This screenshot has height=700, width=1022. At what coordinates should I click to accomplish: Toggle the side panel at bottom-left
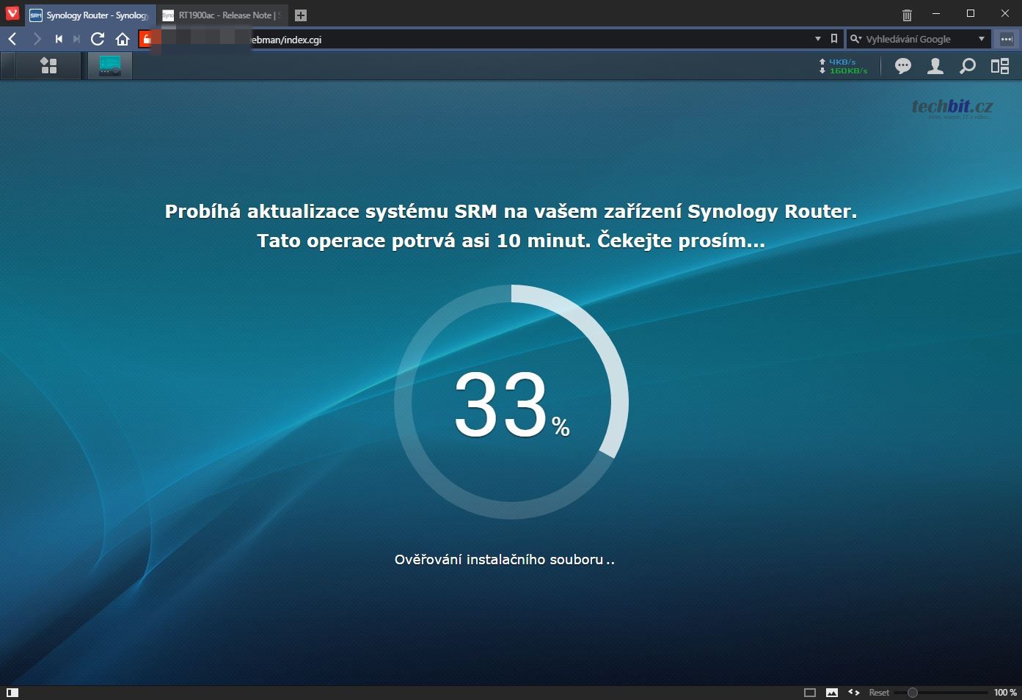(12, 692)
